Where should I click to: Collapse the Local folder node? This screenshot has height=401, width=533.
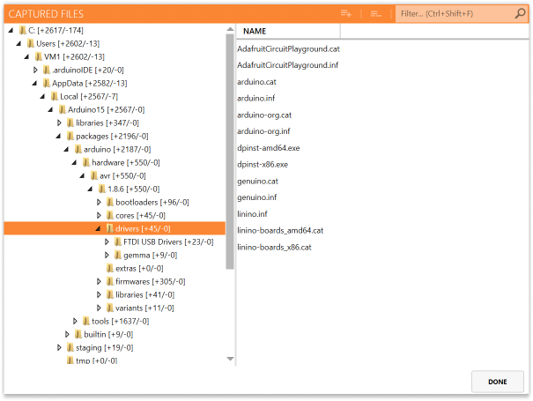point(43,97)
